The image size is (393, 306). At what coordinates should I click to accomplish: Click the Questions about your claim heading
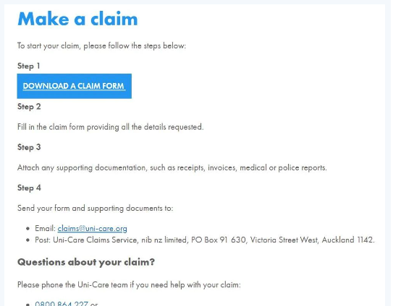click(x=86, y=262)
